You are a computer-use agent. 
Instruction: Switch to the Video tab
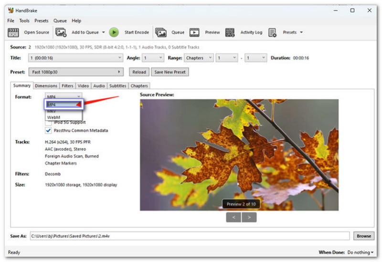point(83,86)
